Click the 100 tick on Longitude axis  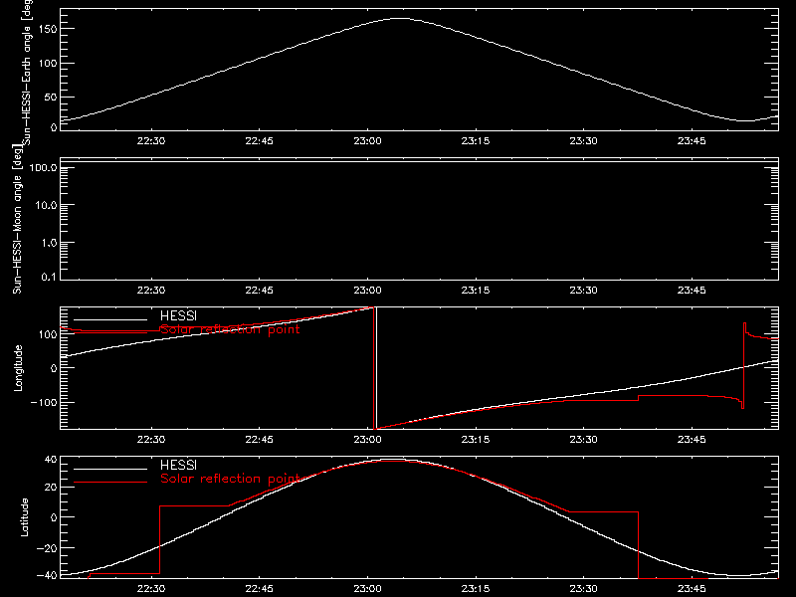pyautogui.click(x=48, y=334)
